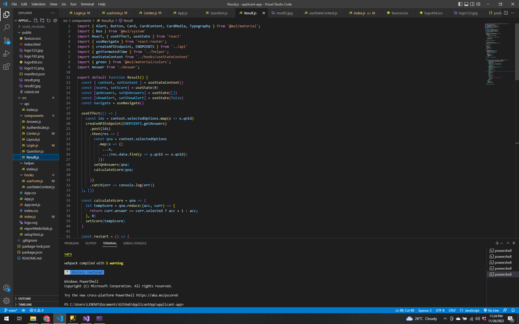This screenshot has width=519, height=324.
Task: Maximize the terminal panel with chevron icon
Action: tap(508, 243)
